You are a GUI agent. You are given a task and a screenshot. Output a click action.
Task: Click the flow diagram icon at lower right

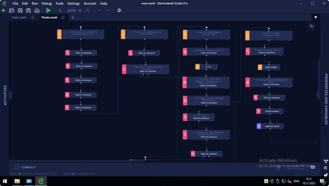[326, 161]
